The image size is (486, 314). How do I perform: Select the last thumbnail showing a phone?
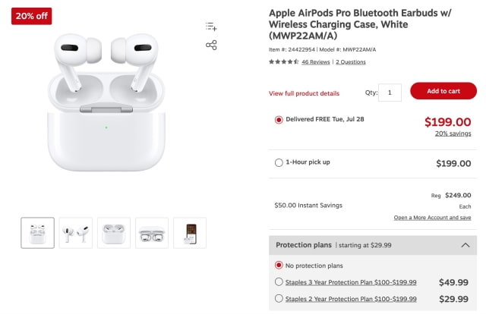(x=189, y=233)
